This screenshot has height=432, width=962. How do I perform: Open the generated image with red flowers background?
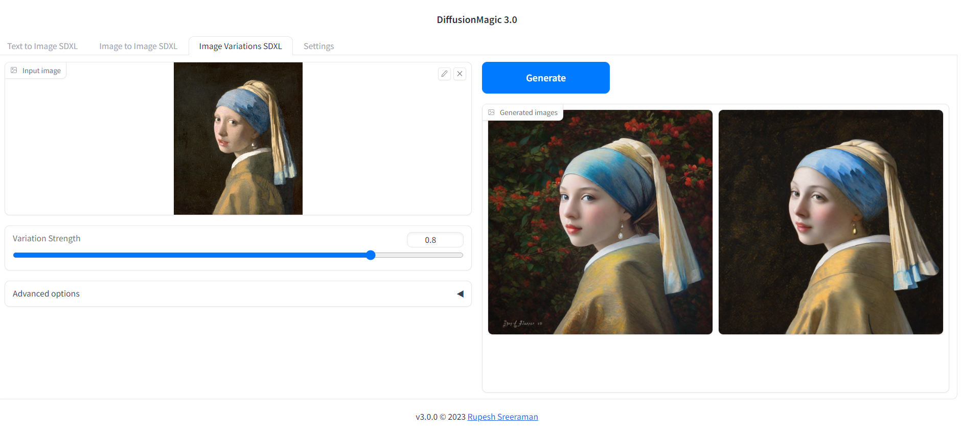click(600, 222)
